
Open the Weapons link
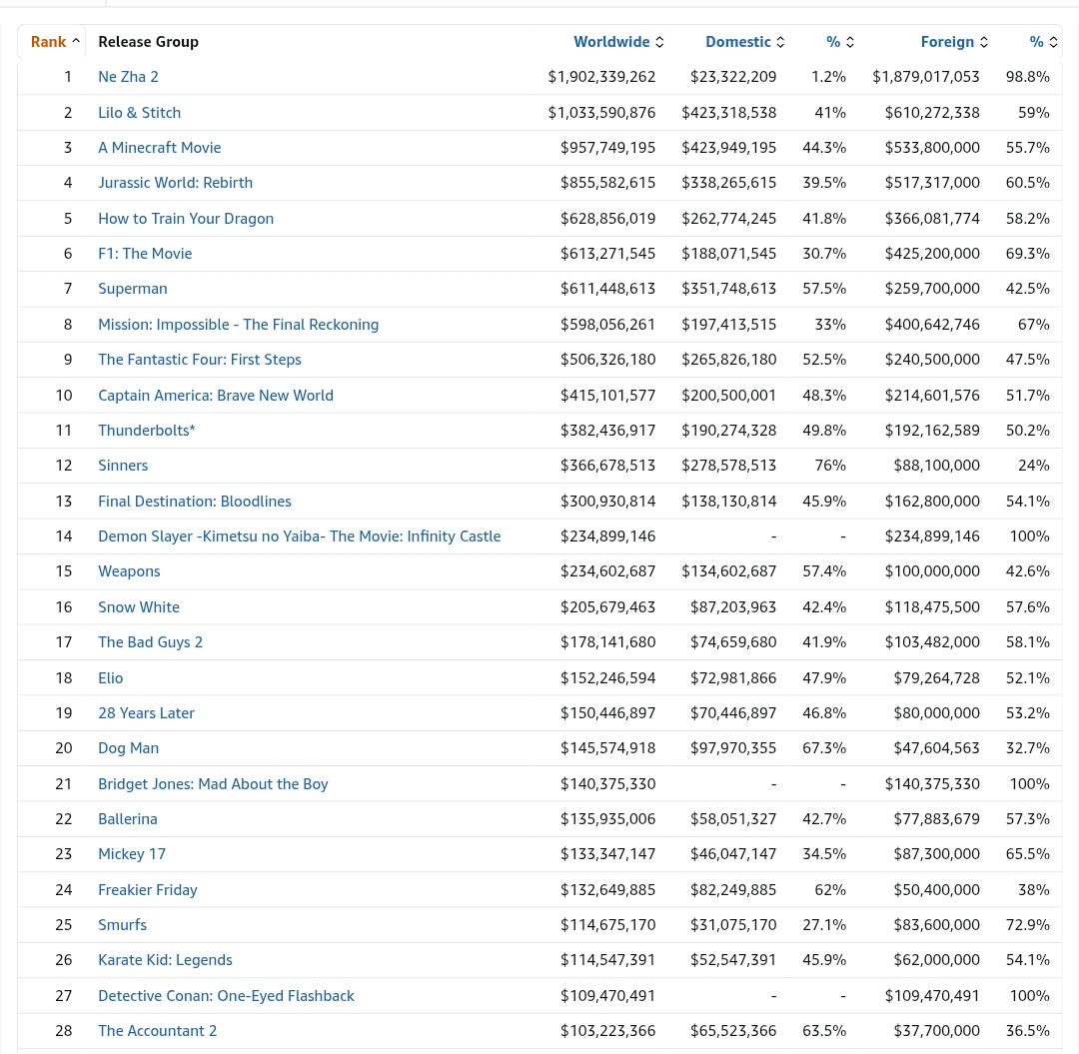[x=129, y=571]
